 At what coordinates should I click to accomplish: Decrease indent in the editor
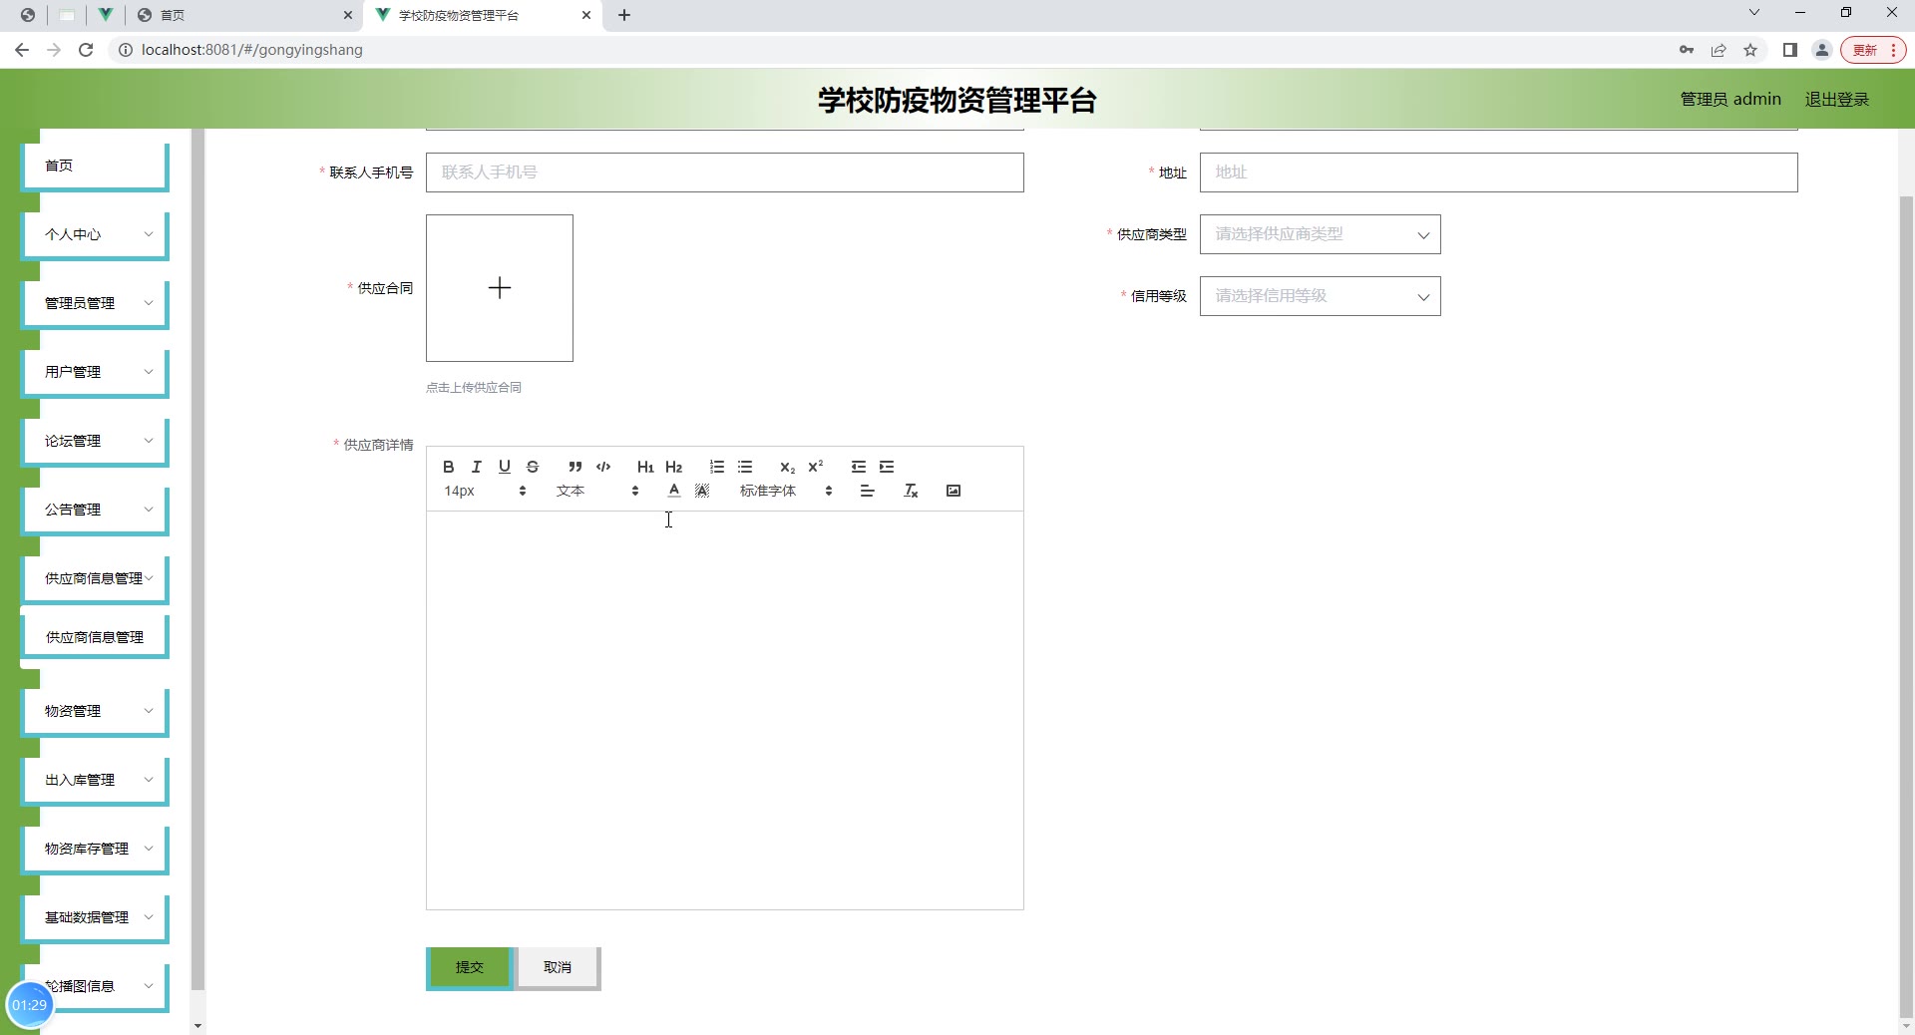tap(859, 467)
